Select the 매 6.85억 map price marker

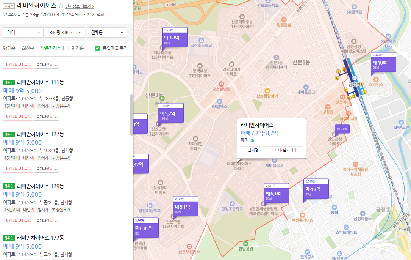click(x=146, y=228)
